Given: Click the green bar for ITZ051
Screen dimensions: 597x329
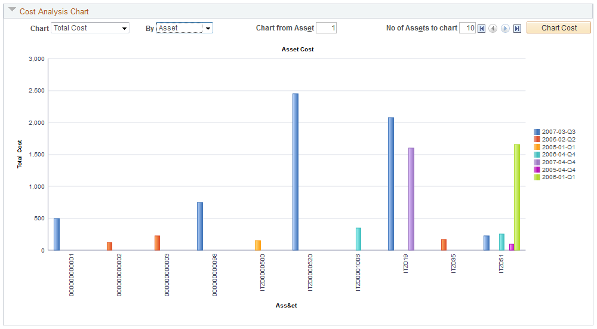Looking at the screenshot, I should click(516, 197).
